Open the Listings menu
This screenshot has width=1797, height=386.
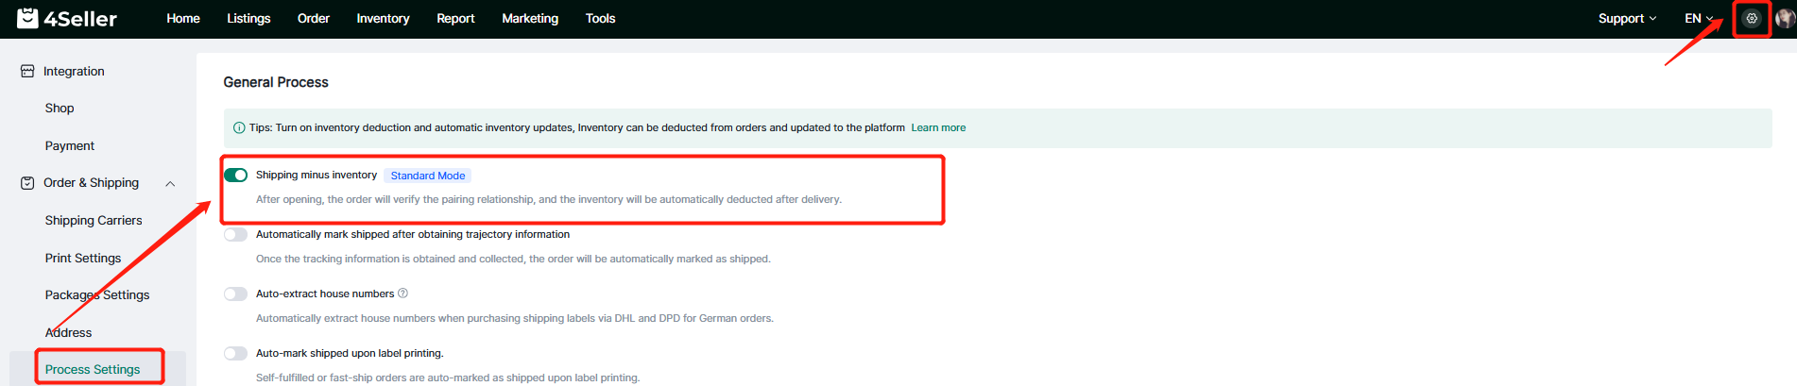(248, 19)
